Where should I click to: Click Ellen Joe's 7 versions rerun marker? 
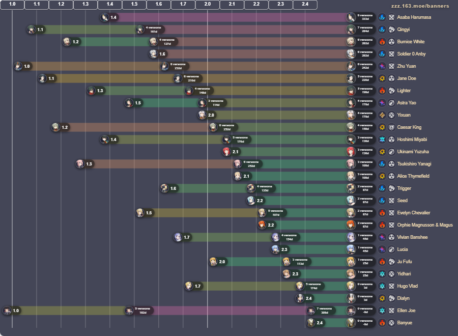click(x=321, y=311)
